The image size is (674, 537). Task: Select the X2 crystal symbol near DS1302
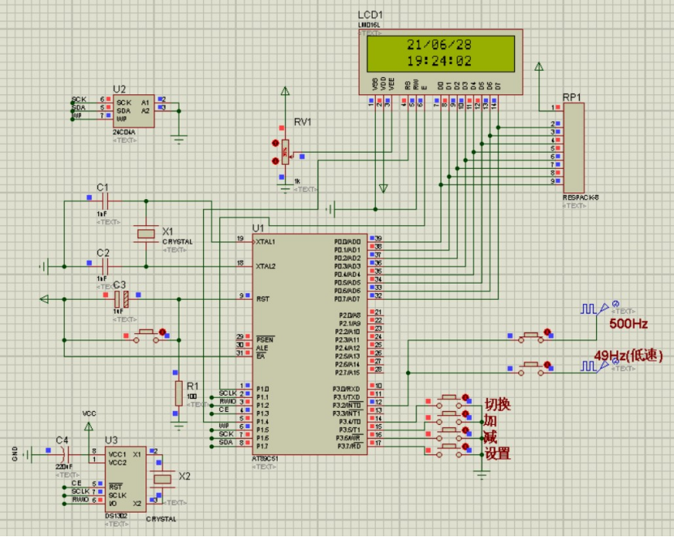point(162,479)
